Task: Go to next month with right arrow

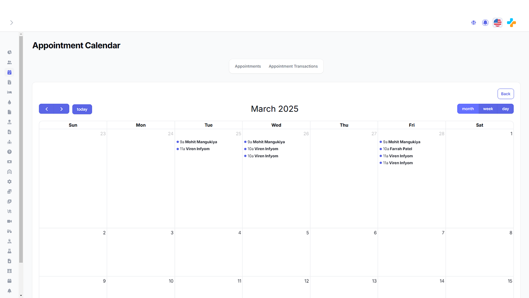Action: [62, 109]
